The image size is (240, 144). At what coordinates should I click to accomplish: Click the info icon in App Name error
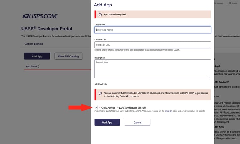click(100, 15)
